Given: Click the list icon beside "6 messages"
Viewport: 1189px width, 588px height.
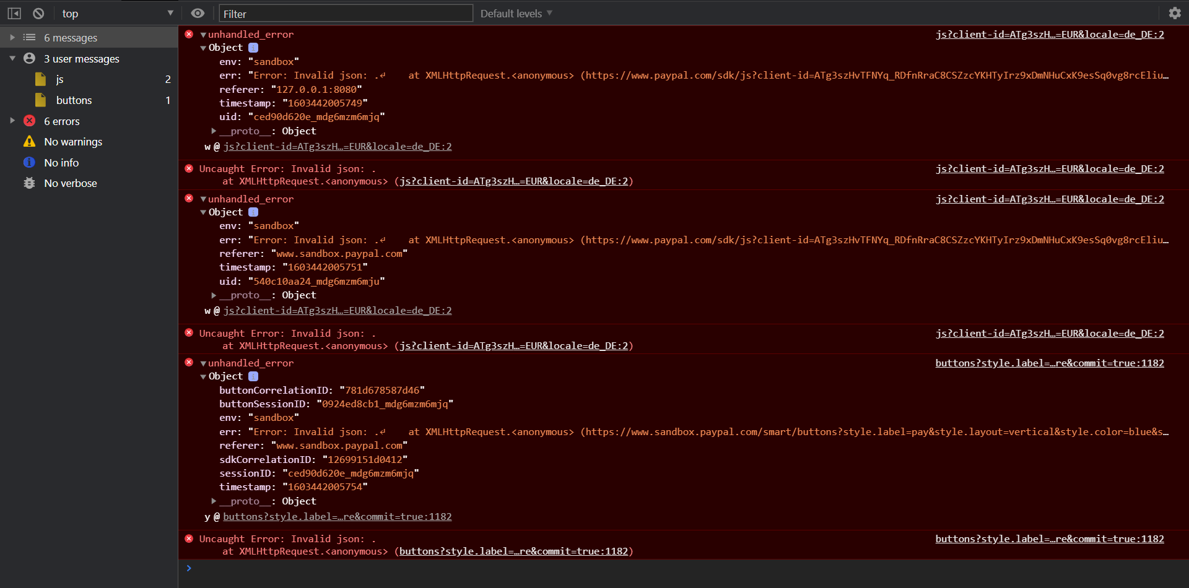Looking at the screenshot, I should (x=29, y=38).
